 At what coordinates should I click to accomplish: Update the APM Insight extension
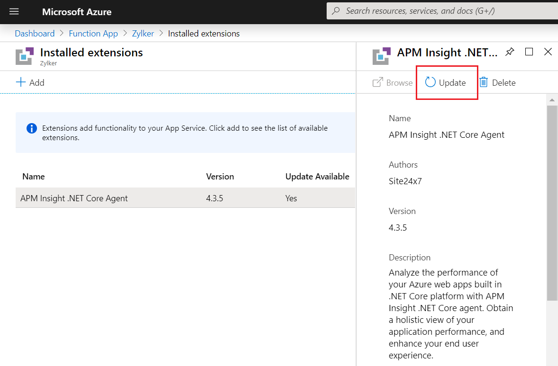446,83
